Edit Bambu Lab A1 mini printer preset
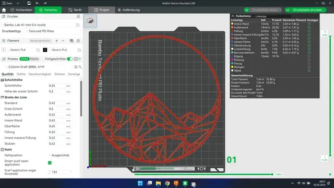 (x=78, y=25)
